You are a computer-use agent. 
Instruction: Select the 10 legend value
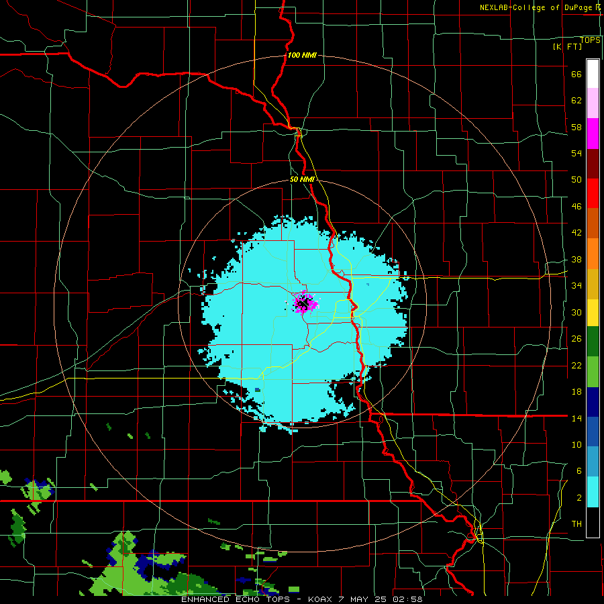pos(576,445)
